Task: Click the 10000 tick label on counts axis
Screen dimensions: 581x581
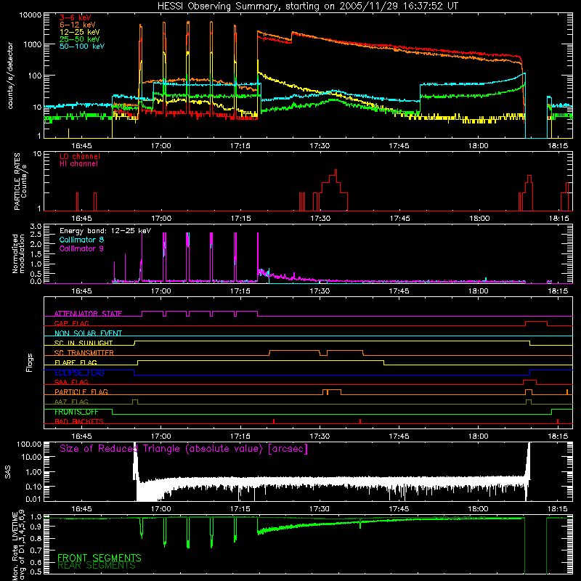Action: [31, 15]
